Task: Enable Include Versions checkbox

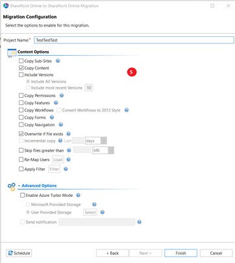Action: pos(21,74)
